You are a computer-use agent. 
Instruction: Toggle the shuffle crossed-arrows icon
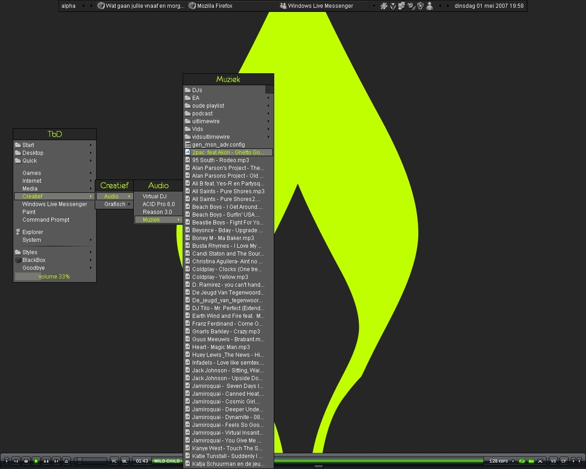[540, 461]
